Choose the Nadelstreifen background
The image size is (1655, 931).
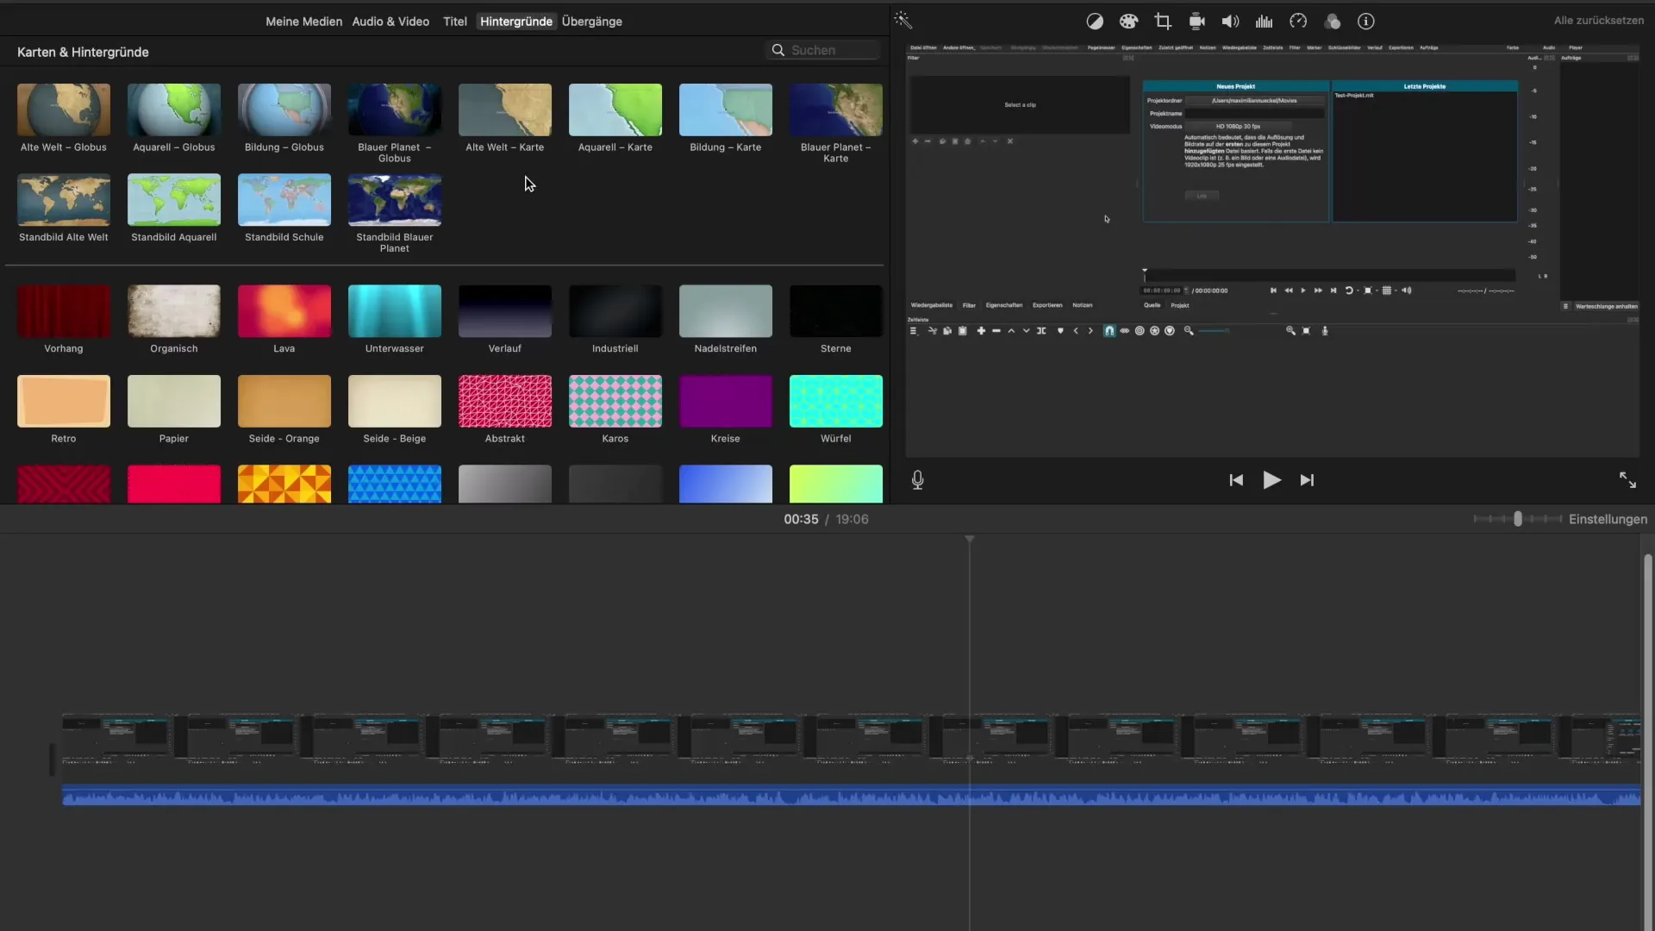(x=726, y=311)
